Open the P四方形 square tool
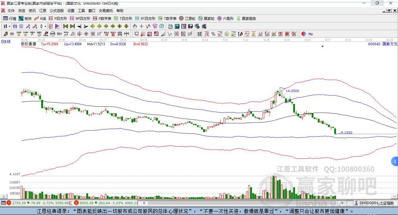 tap(58, 19)
